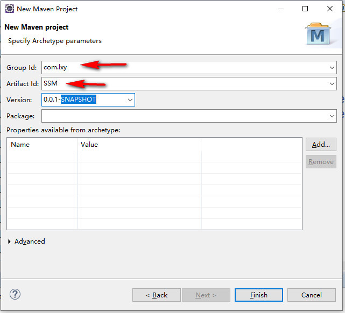The width and height of the screenshot is (345, 313).
Task: Click the Value column header
Action: pos(139,145)
